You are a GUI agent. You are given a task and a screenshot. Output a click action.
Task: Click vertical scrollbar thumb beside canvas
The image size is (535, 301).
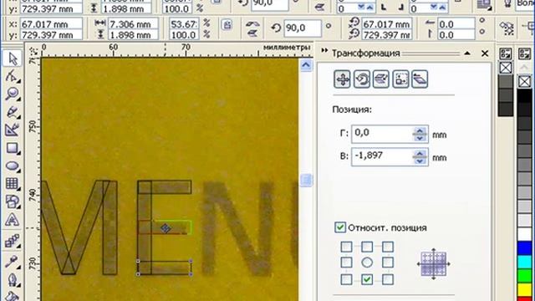click(306, 180)
